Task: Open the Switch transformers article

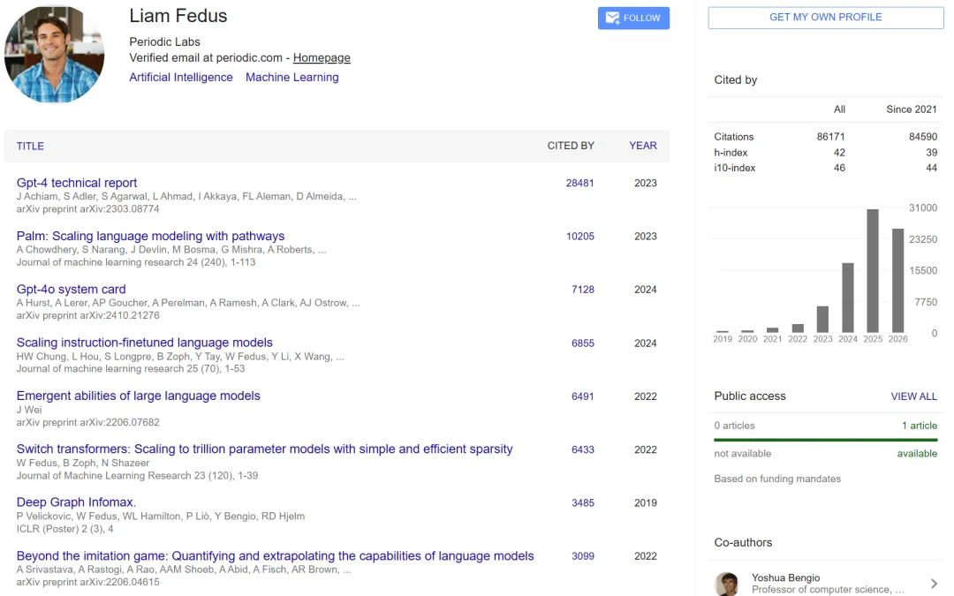Action: [x=265, y=449]
